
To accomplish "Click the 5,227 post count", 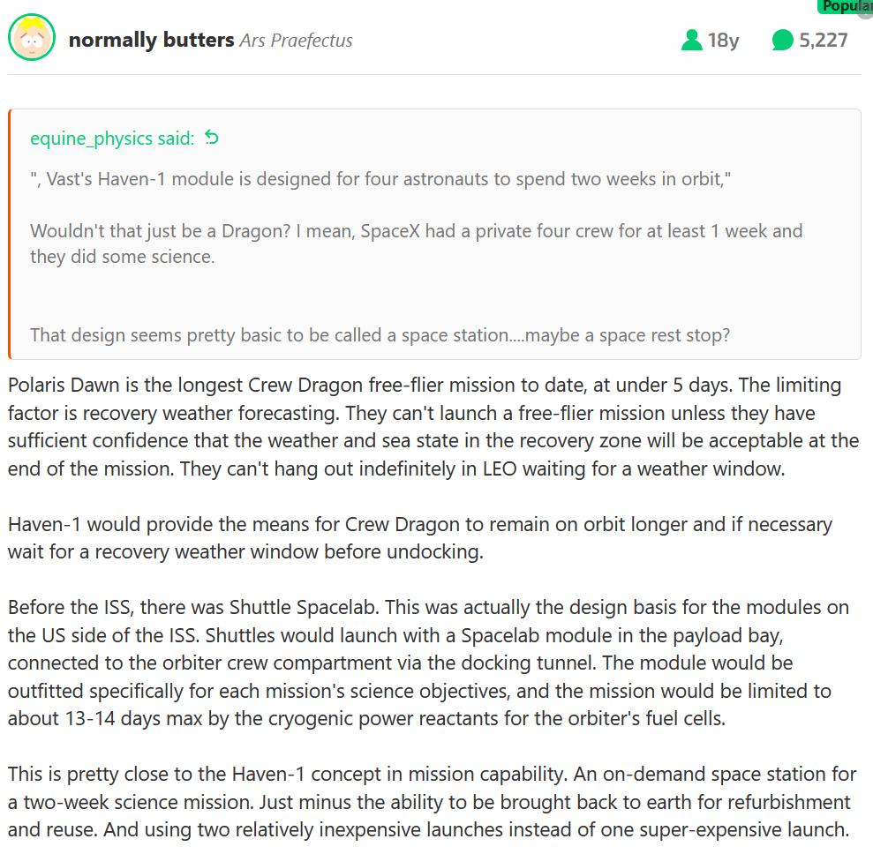I will pyautogui.click(x=823, y=40).
